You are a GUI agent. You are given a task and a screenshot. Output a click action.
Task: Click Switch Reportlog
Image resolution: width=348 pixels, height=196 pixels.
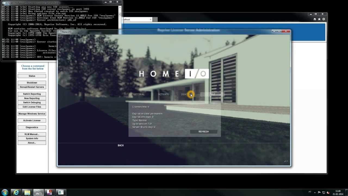pos(32,94)
